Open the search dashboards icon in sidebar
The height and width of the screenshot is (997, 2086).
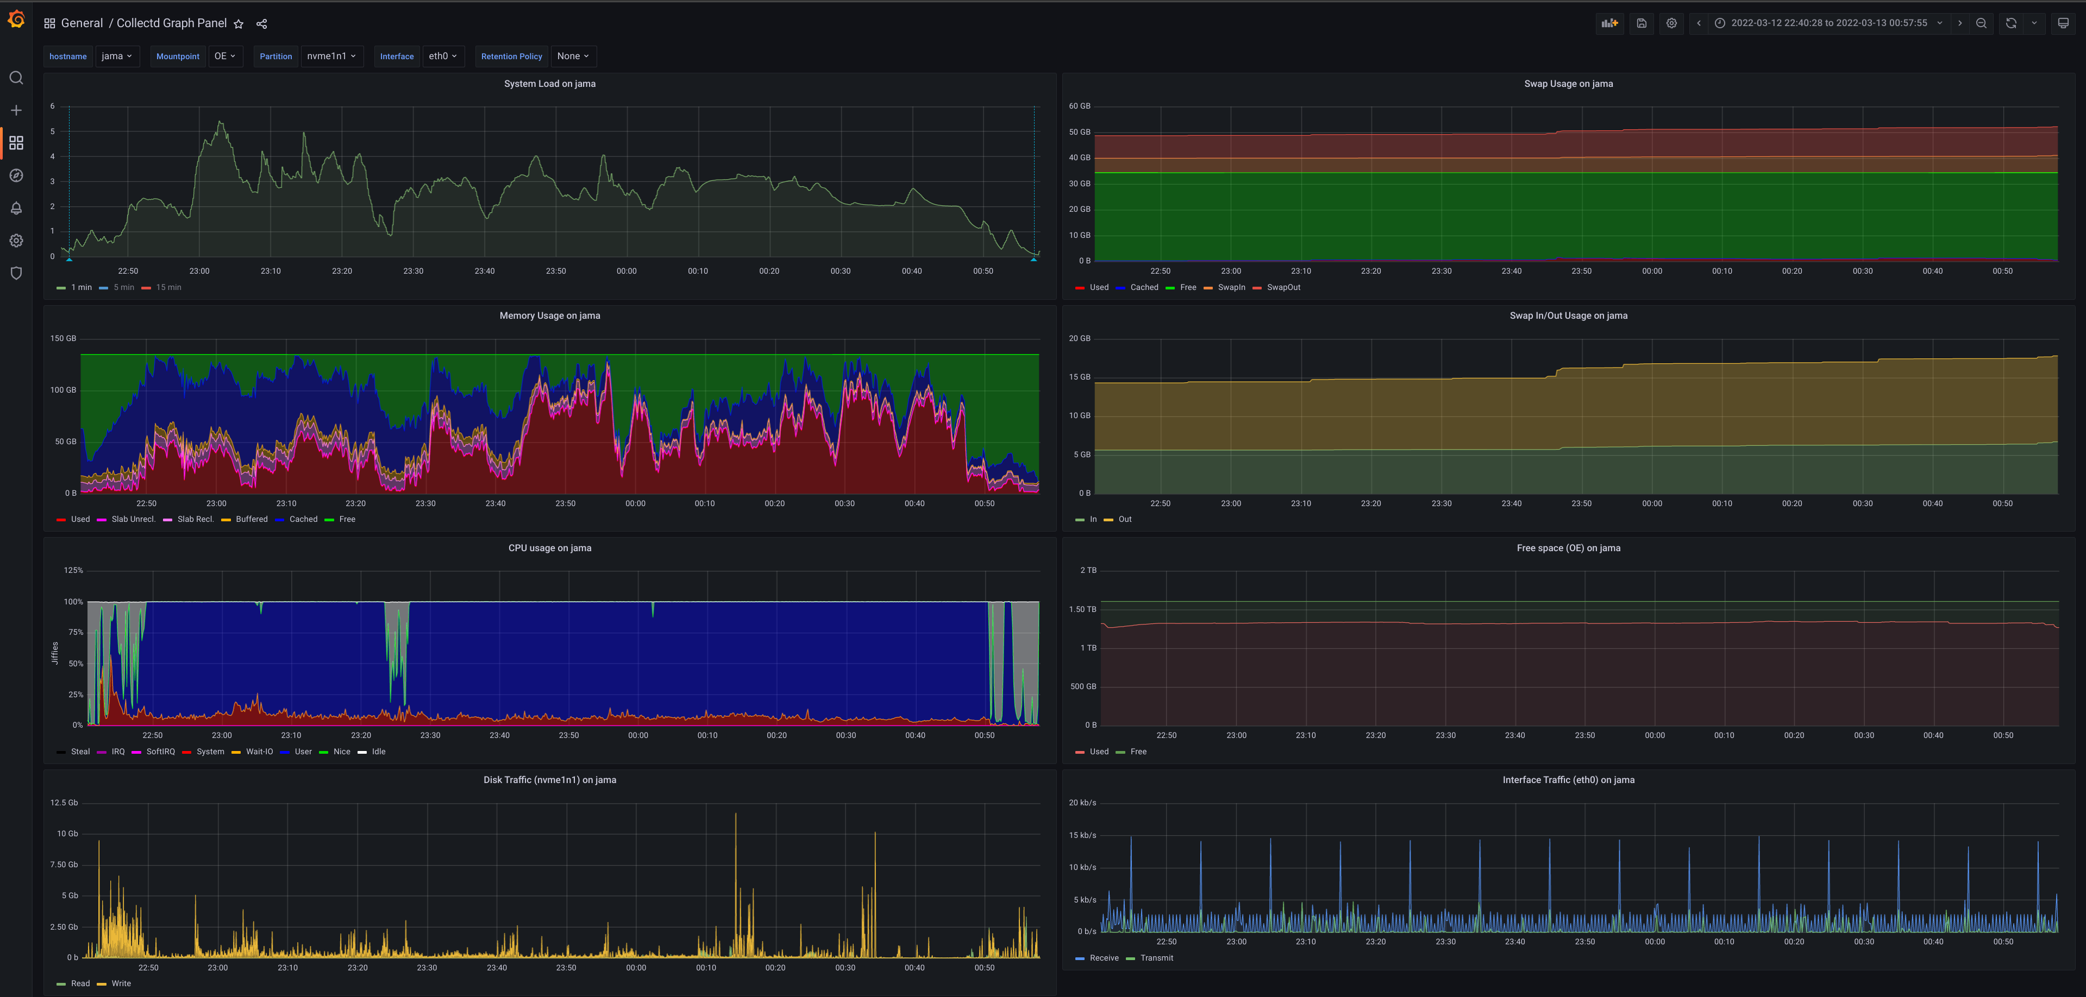pos(16,78)
